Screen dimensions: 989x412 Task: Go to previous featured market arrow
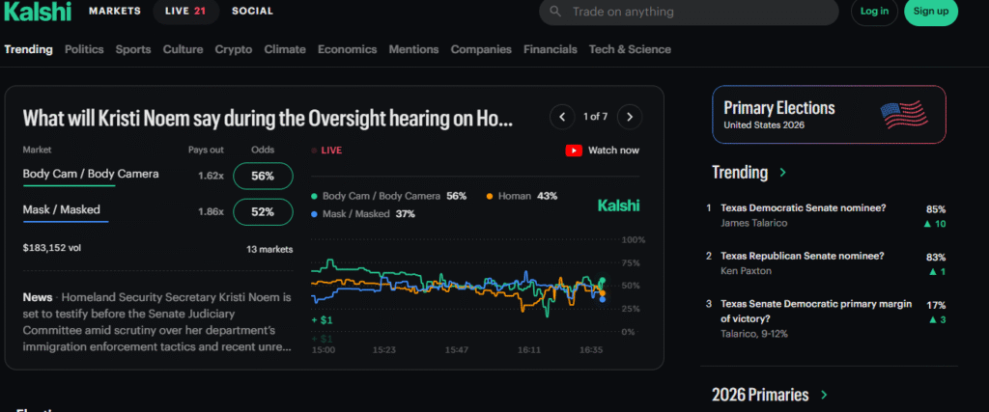pos(562,117)
